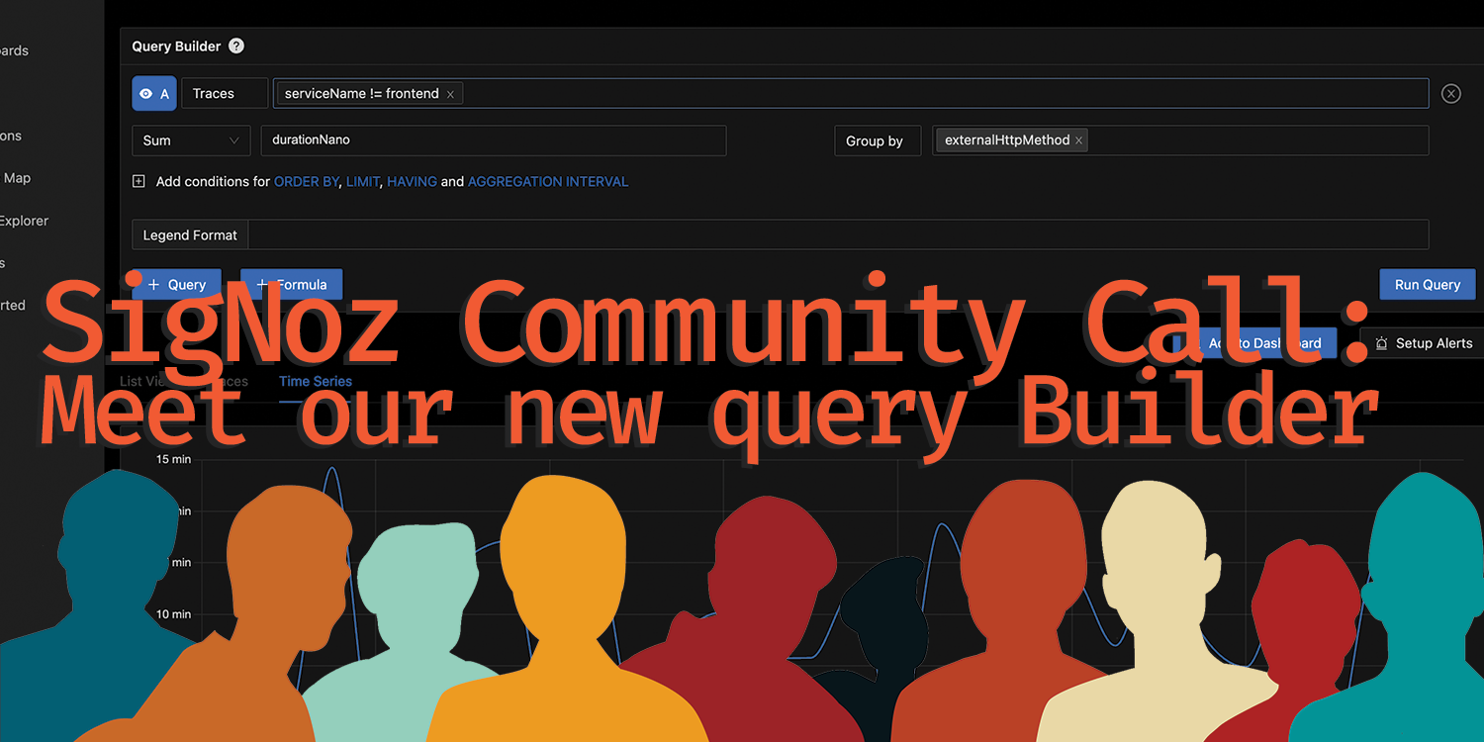Select the externalHttpMethod chip text
This screenshot has height=742, width=1484.
[1007, 140]
